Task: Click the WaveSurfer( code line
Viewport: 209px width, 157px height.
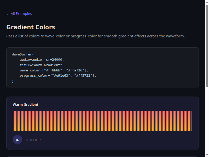Action: click(x=23, y=54)
